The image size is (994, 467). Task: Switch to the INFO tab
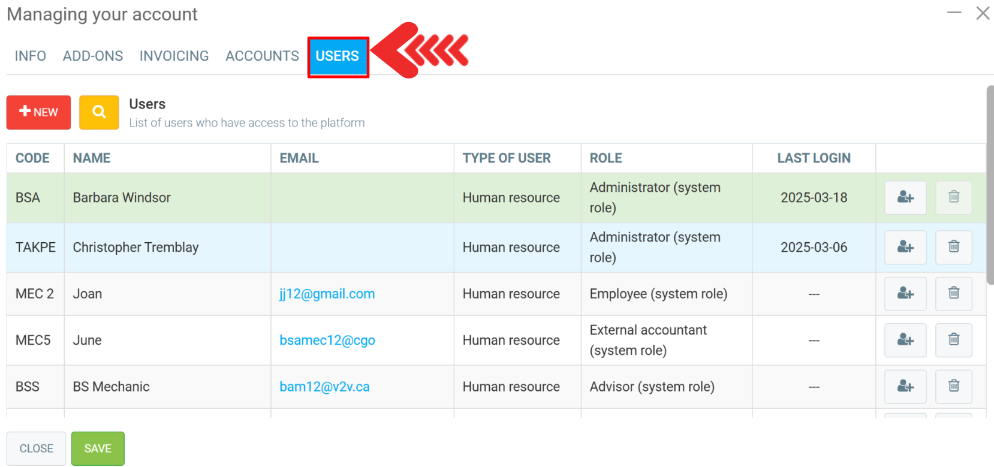click(31, 56)
